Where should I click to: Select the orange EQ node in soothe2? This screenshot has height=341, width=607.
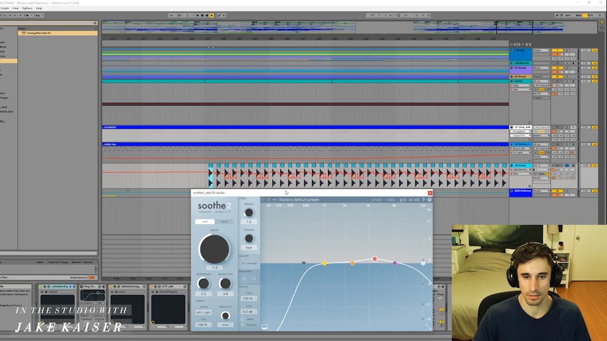(x=352, y=263)
